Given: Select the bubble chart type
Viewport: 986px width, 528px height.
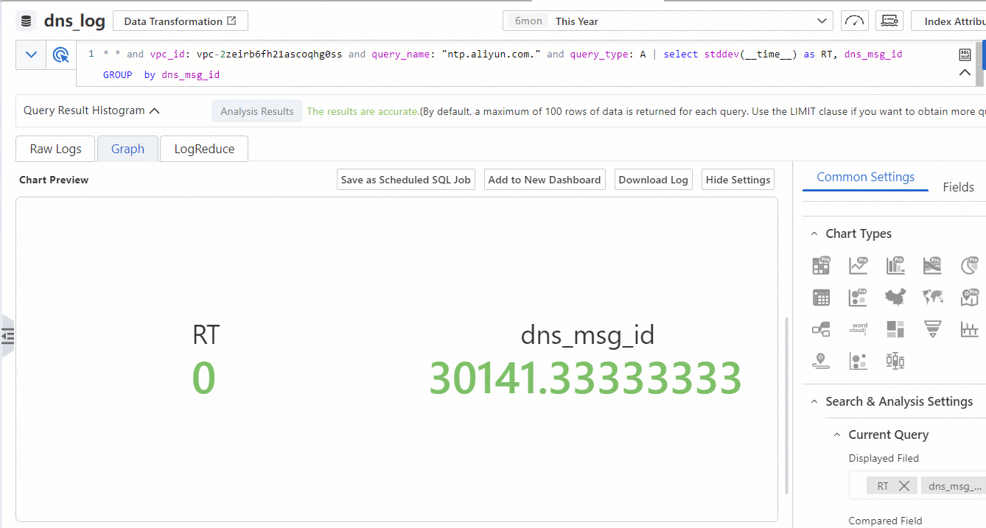Looking at the screenshot, I should point(859,361).
